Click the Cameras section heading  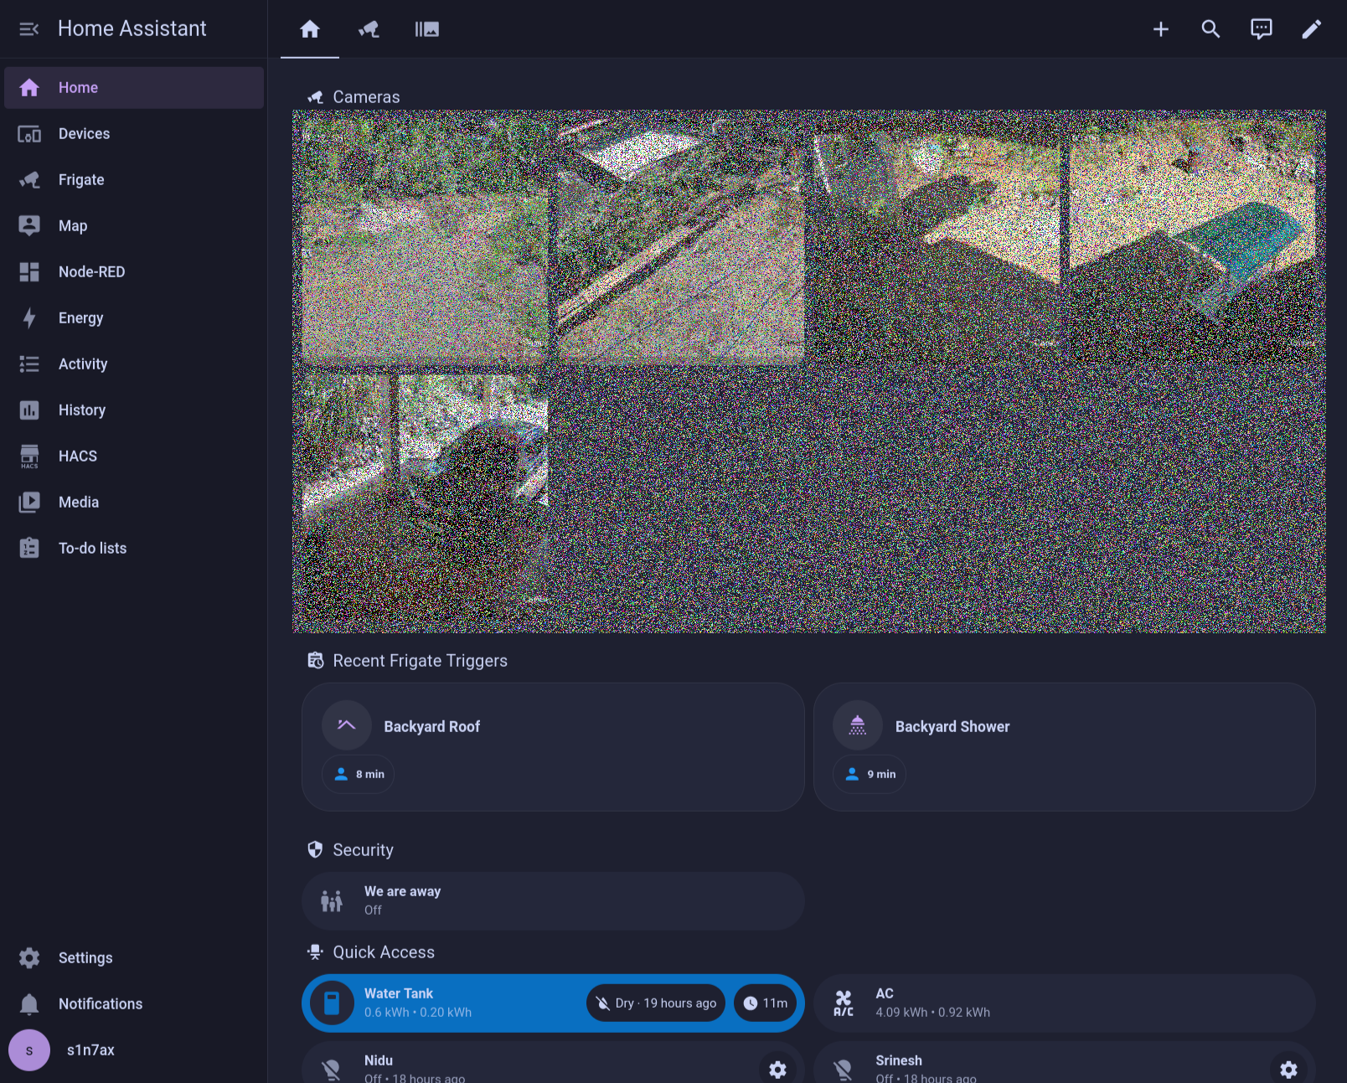pyautogui.click(x=366, y=97)
